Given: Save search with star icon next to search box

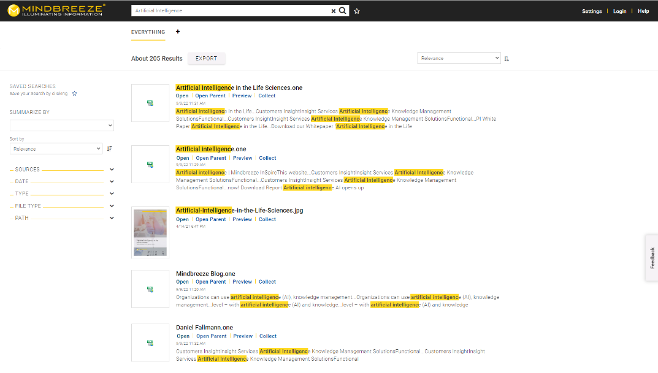Looking at the screenshot, I should click(357, 11).
